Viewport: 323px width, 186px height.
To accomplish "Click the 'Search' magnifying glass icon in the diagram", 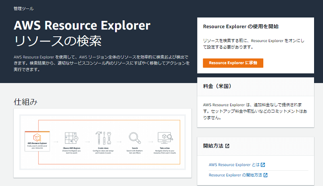I will coord(135,138).
